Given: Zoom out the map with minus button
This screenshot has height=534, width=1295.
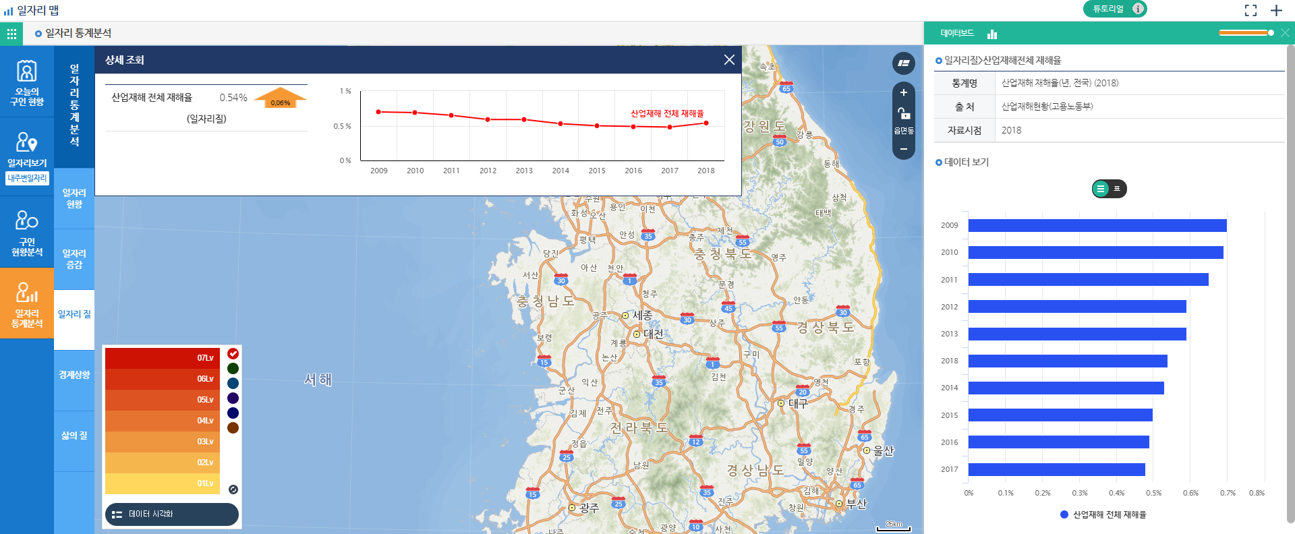Looking at the screenshot, I should coord(904,149).
